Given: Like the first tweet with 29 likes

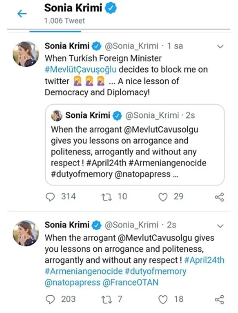Looking at the screenshot, I should (x=163, y=197).
